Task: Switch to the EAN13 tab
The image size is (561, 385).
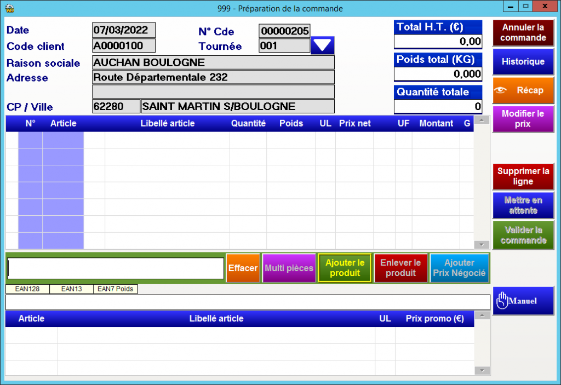Action: [71, 289]
